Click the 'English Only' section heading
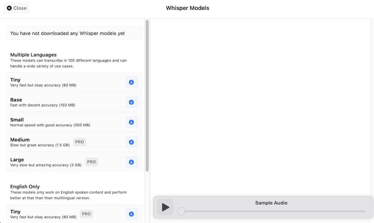Screen dimensions: 374x223 [x=25, y=187]
